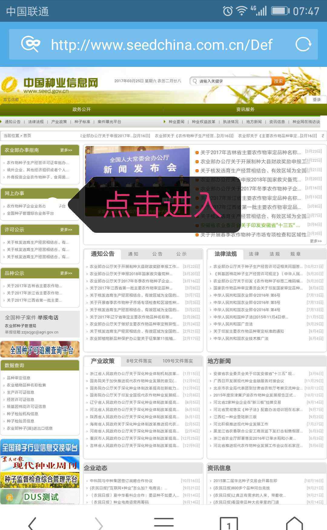Open the 政务公开 main menu
The image size is (327, 530).
(81, 109)
